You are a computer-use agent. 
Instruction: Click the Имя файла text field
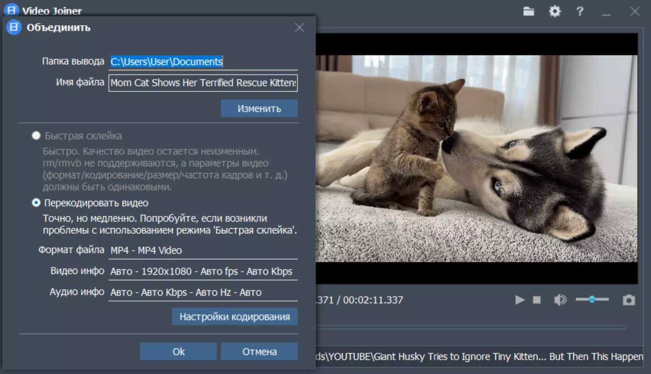point(203,83)
